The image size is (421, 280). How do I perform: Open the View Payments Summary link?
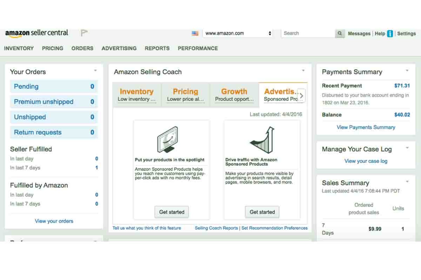coord(366,127)
